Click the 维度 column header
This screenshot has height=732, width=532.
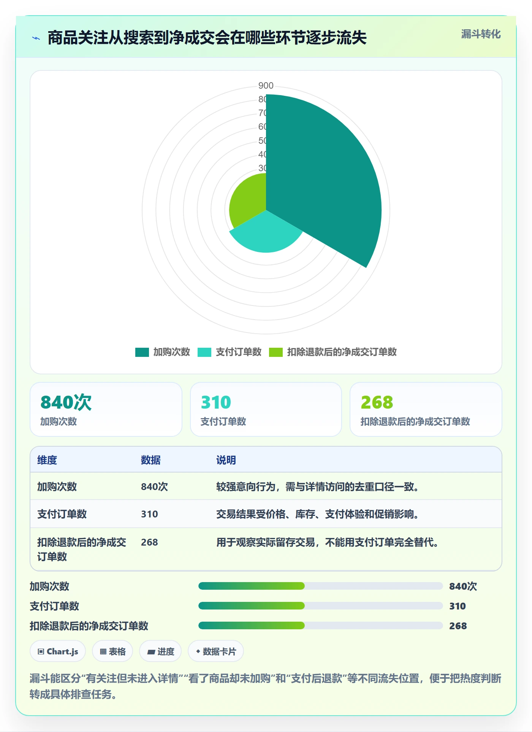[x=47, y=460]
